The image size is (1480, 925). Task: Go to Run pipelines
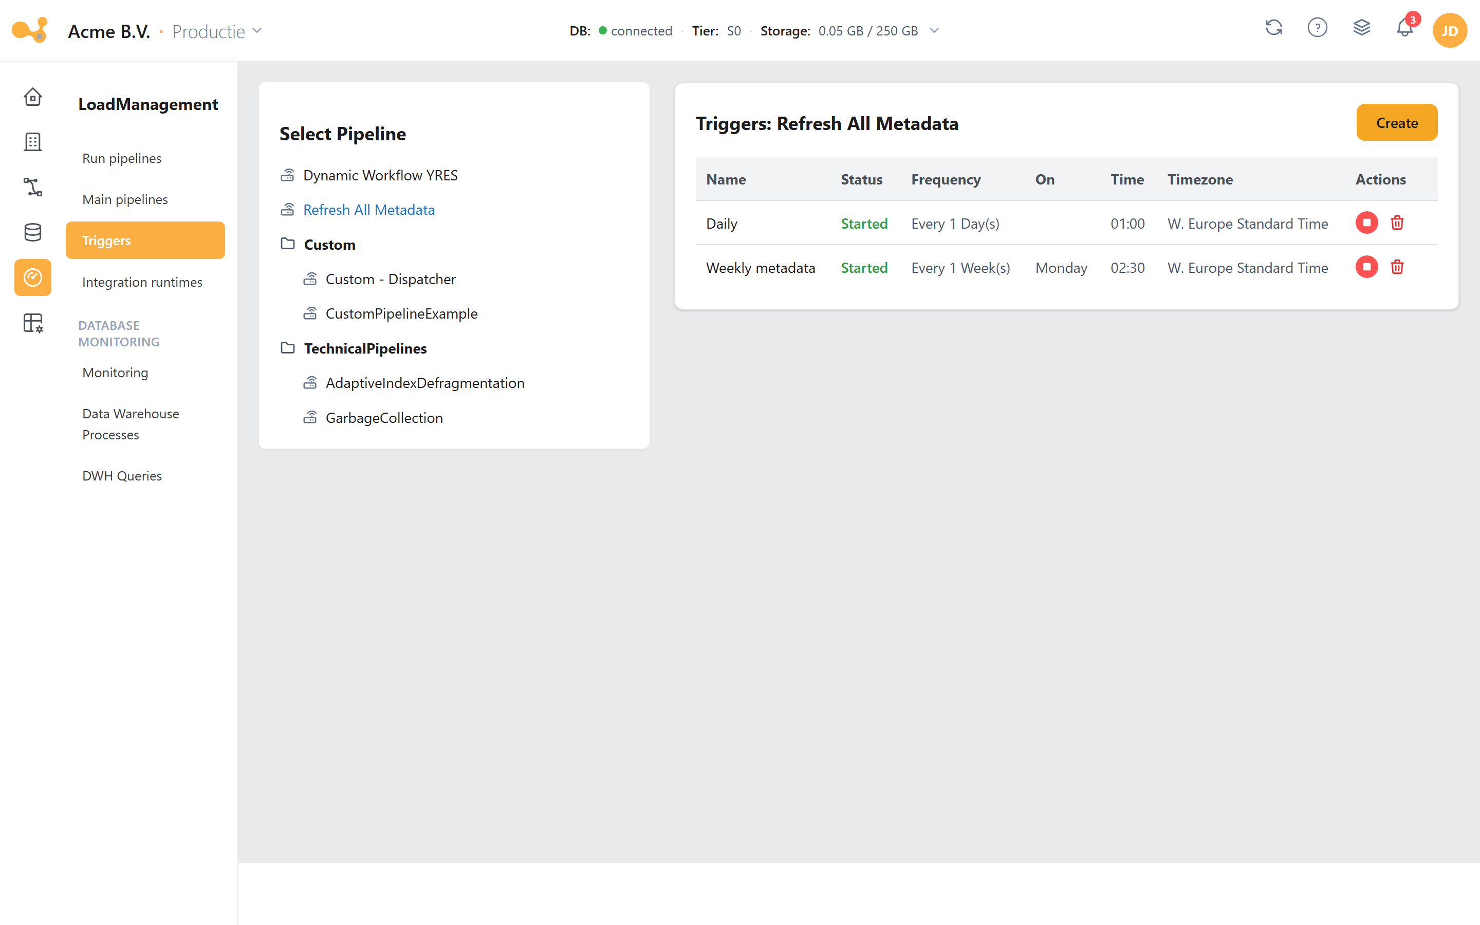point(122,158)
